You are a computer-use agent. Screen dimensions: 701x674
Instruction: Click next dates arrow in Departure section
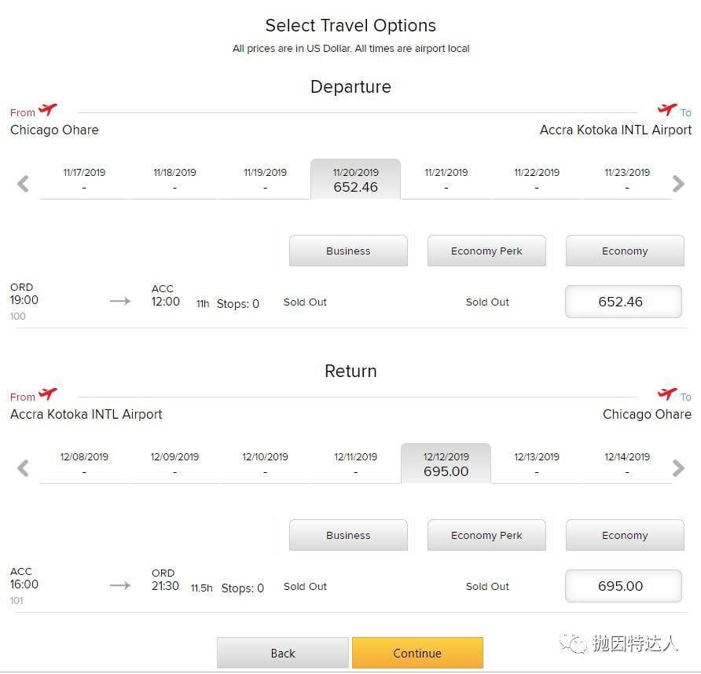point(678,184)
